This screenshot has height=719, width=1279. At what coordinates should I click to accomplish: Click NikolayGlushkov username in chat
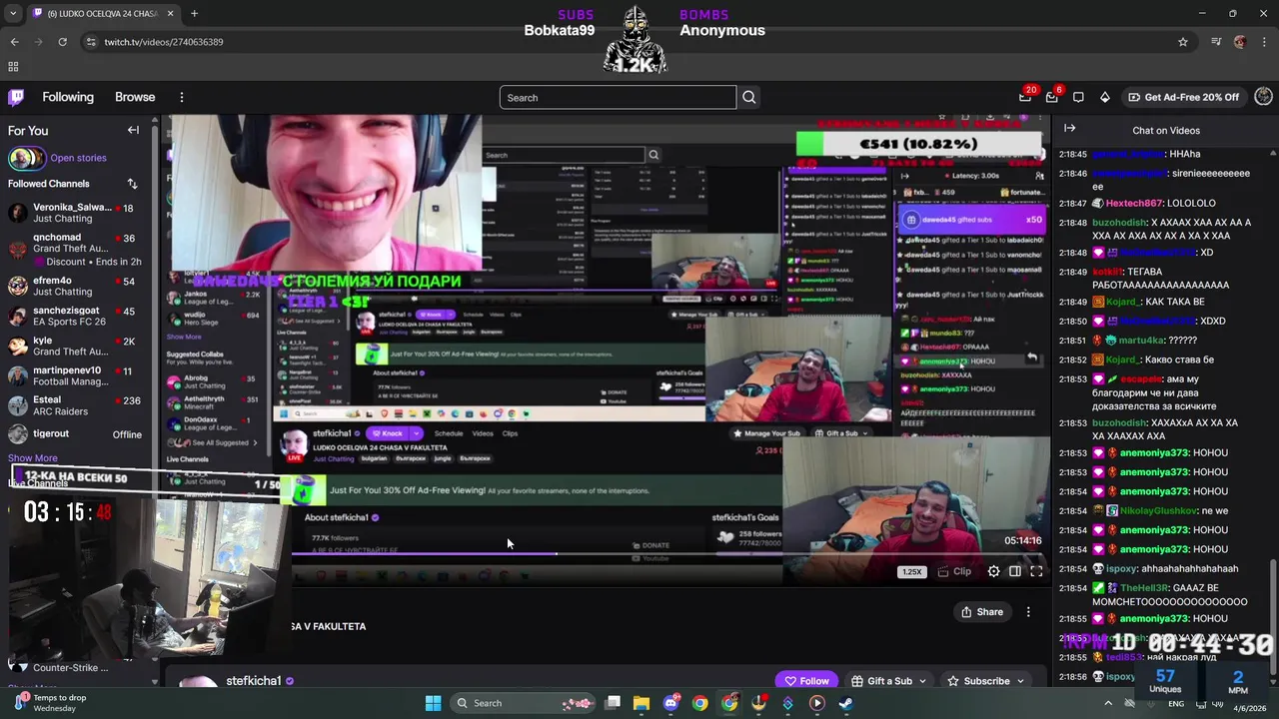[1158, 510]
